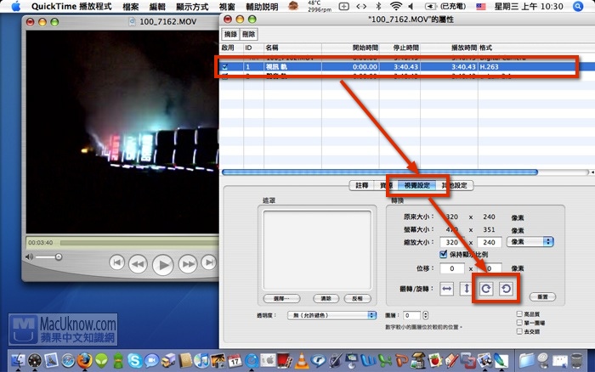The height and width of the screenshot is (372, 595).
Task: Click the QuickTime Player Dock icon
Action: 252,360
